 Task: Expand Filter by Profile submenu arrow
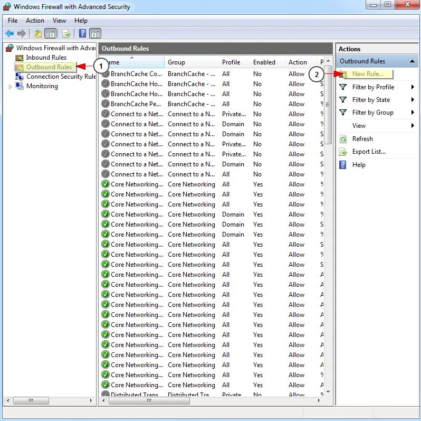(413, 87)
